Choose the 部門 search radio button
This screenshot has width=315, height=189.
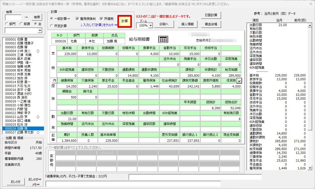coord(7,24)
